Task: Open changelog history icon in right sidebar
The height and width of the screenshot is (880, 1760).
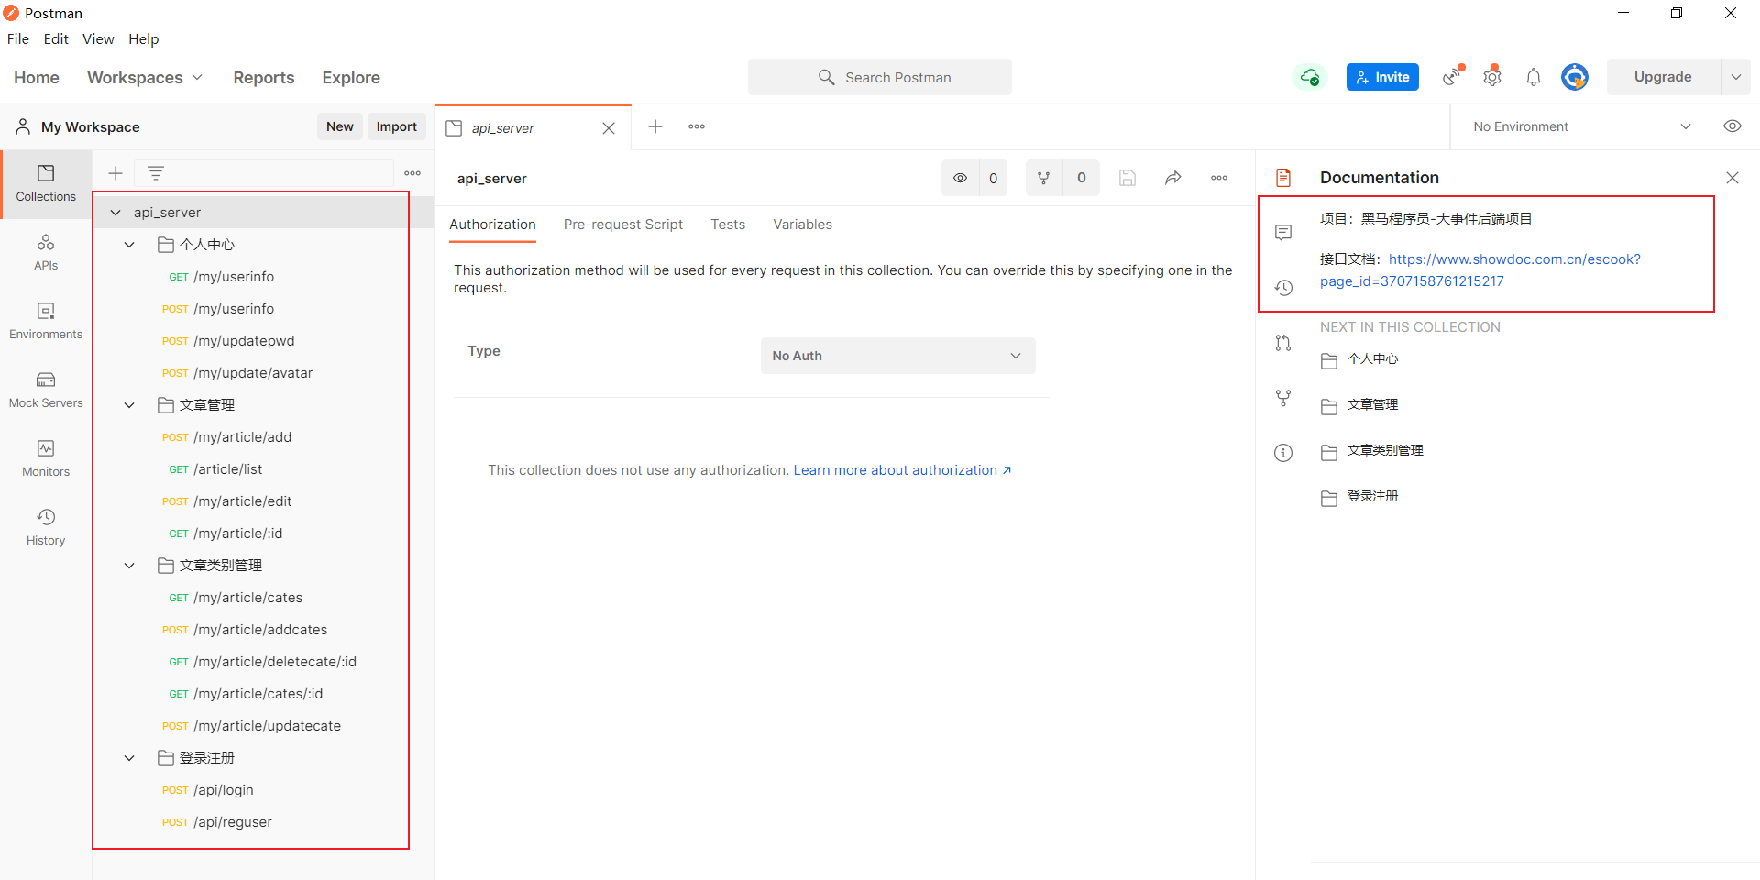Action: [x=1283, y=288]
